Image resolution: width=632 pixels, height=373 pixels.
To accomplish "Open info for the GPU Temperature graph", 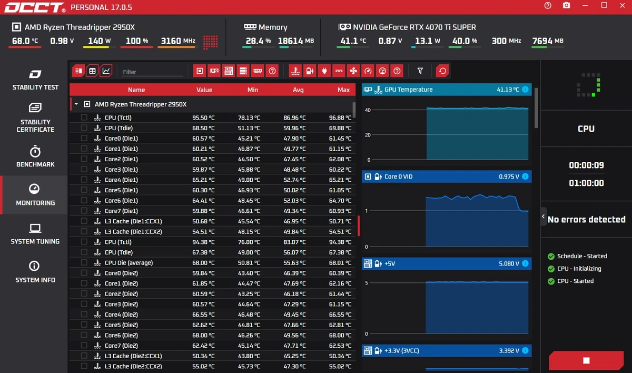I will pos(525,90).
